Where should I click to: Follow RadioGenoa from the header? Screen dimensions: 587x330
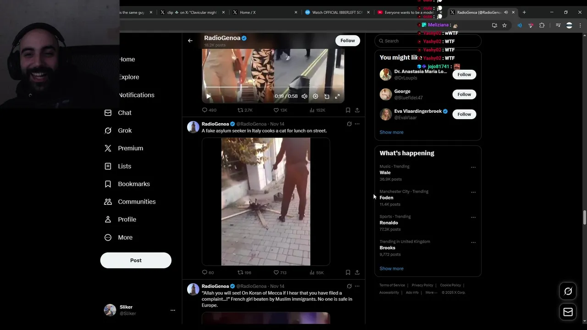tap(348, 41)
